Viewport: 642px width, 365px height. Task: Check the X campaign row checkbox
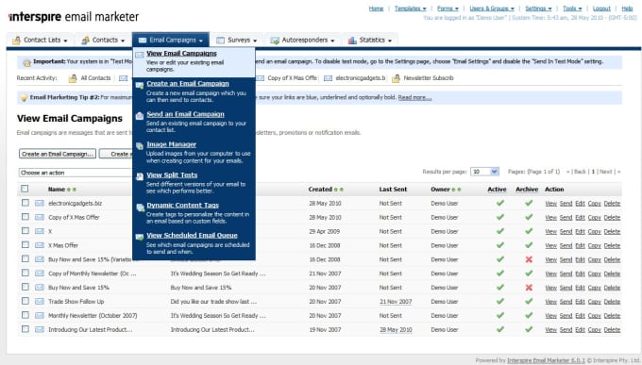pos(25,231)
